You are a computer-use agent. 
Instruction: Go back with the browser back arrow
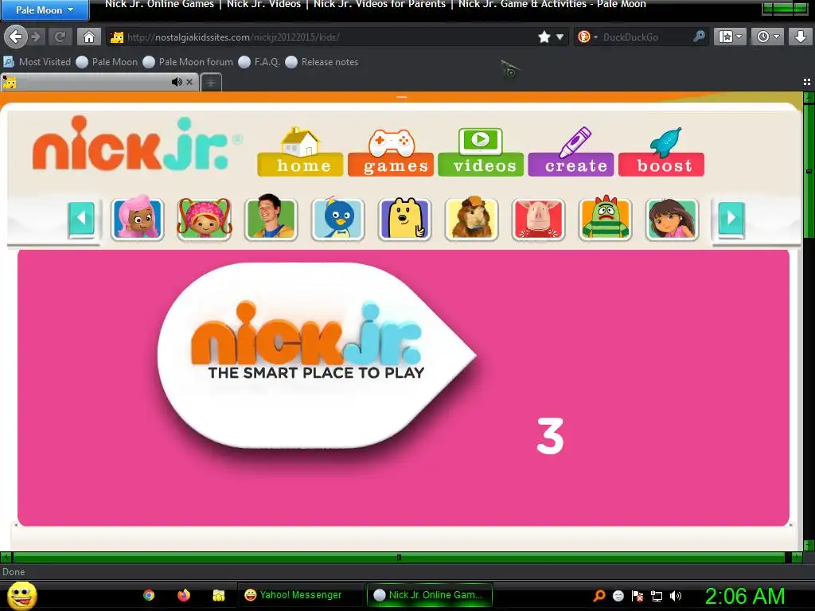click(x=16, y=37)
